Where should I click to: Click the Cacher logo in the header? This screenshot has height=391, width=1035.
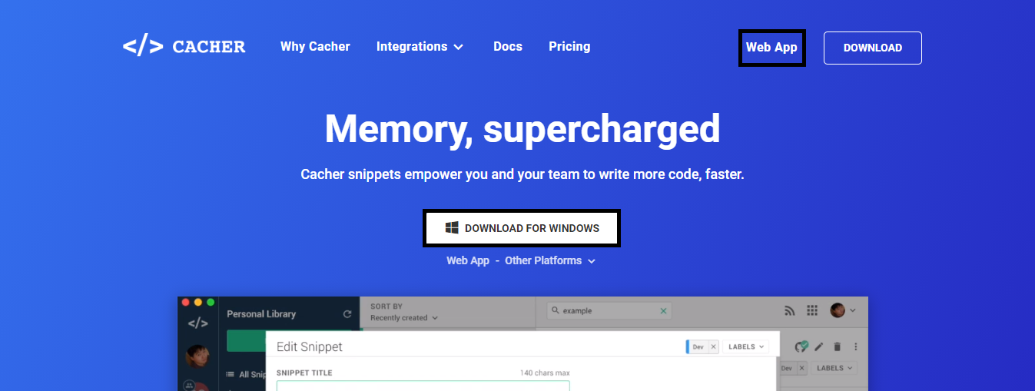pyautogui.click(x=184, y=47)
